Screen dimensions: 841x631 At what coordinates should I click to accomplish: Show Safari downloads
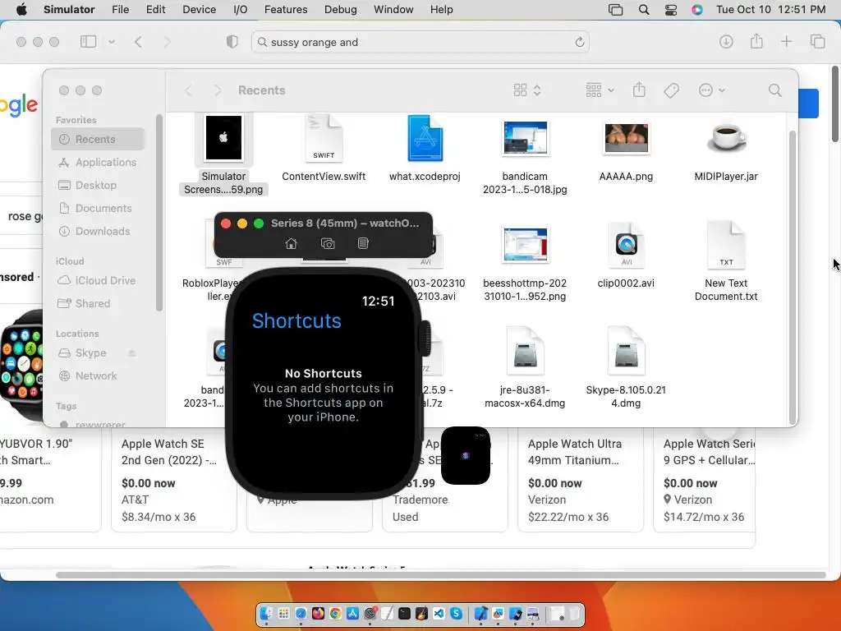tap(726, 42)
